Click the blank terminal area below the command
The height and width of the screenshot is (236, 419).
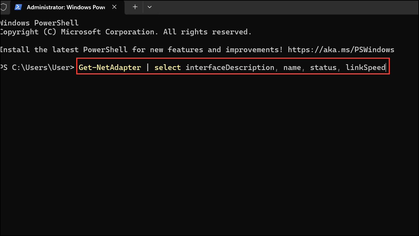click(210, 153)
